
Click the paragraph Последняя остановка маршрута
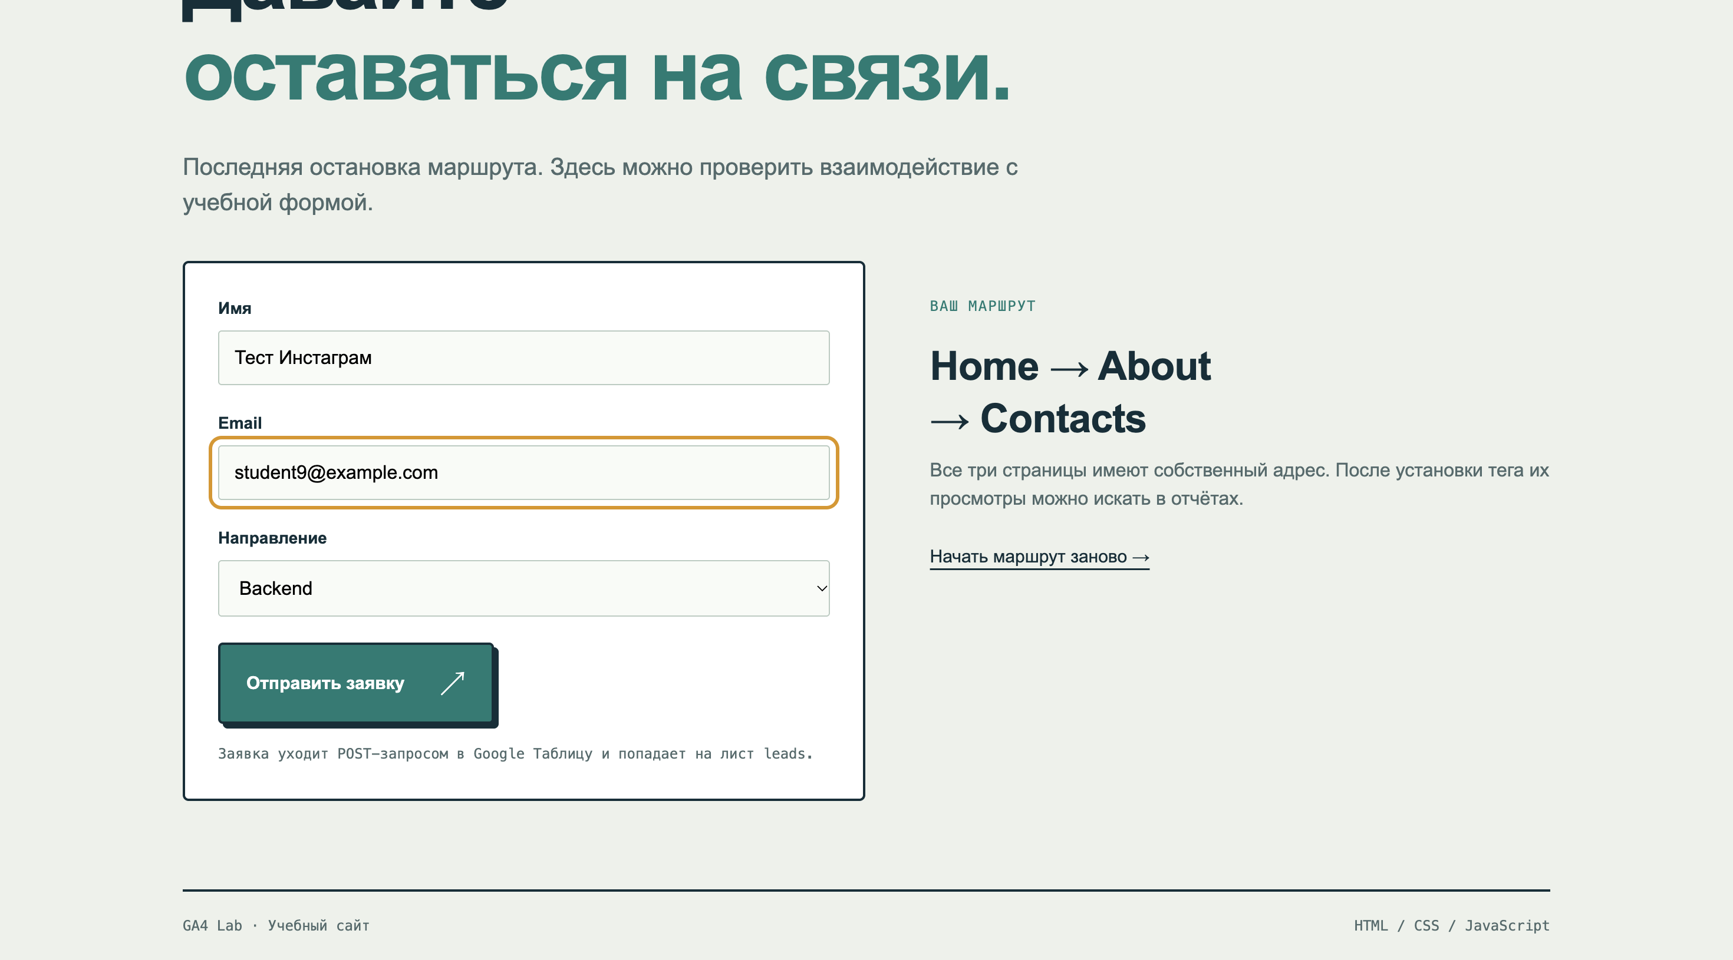click(600, 184)
